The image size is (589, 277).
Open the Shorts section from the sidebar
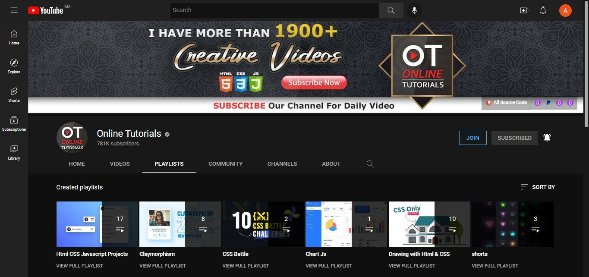(13, 94)
